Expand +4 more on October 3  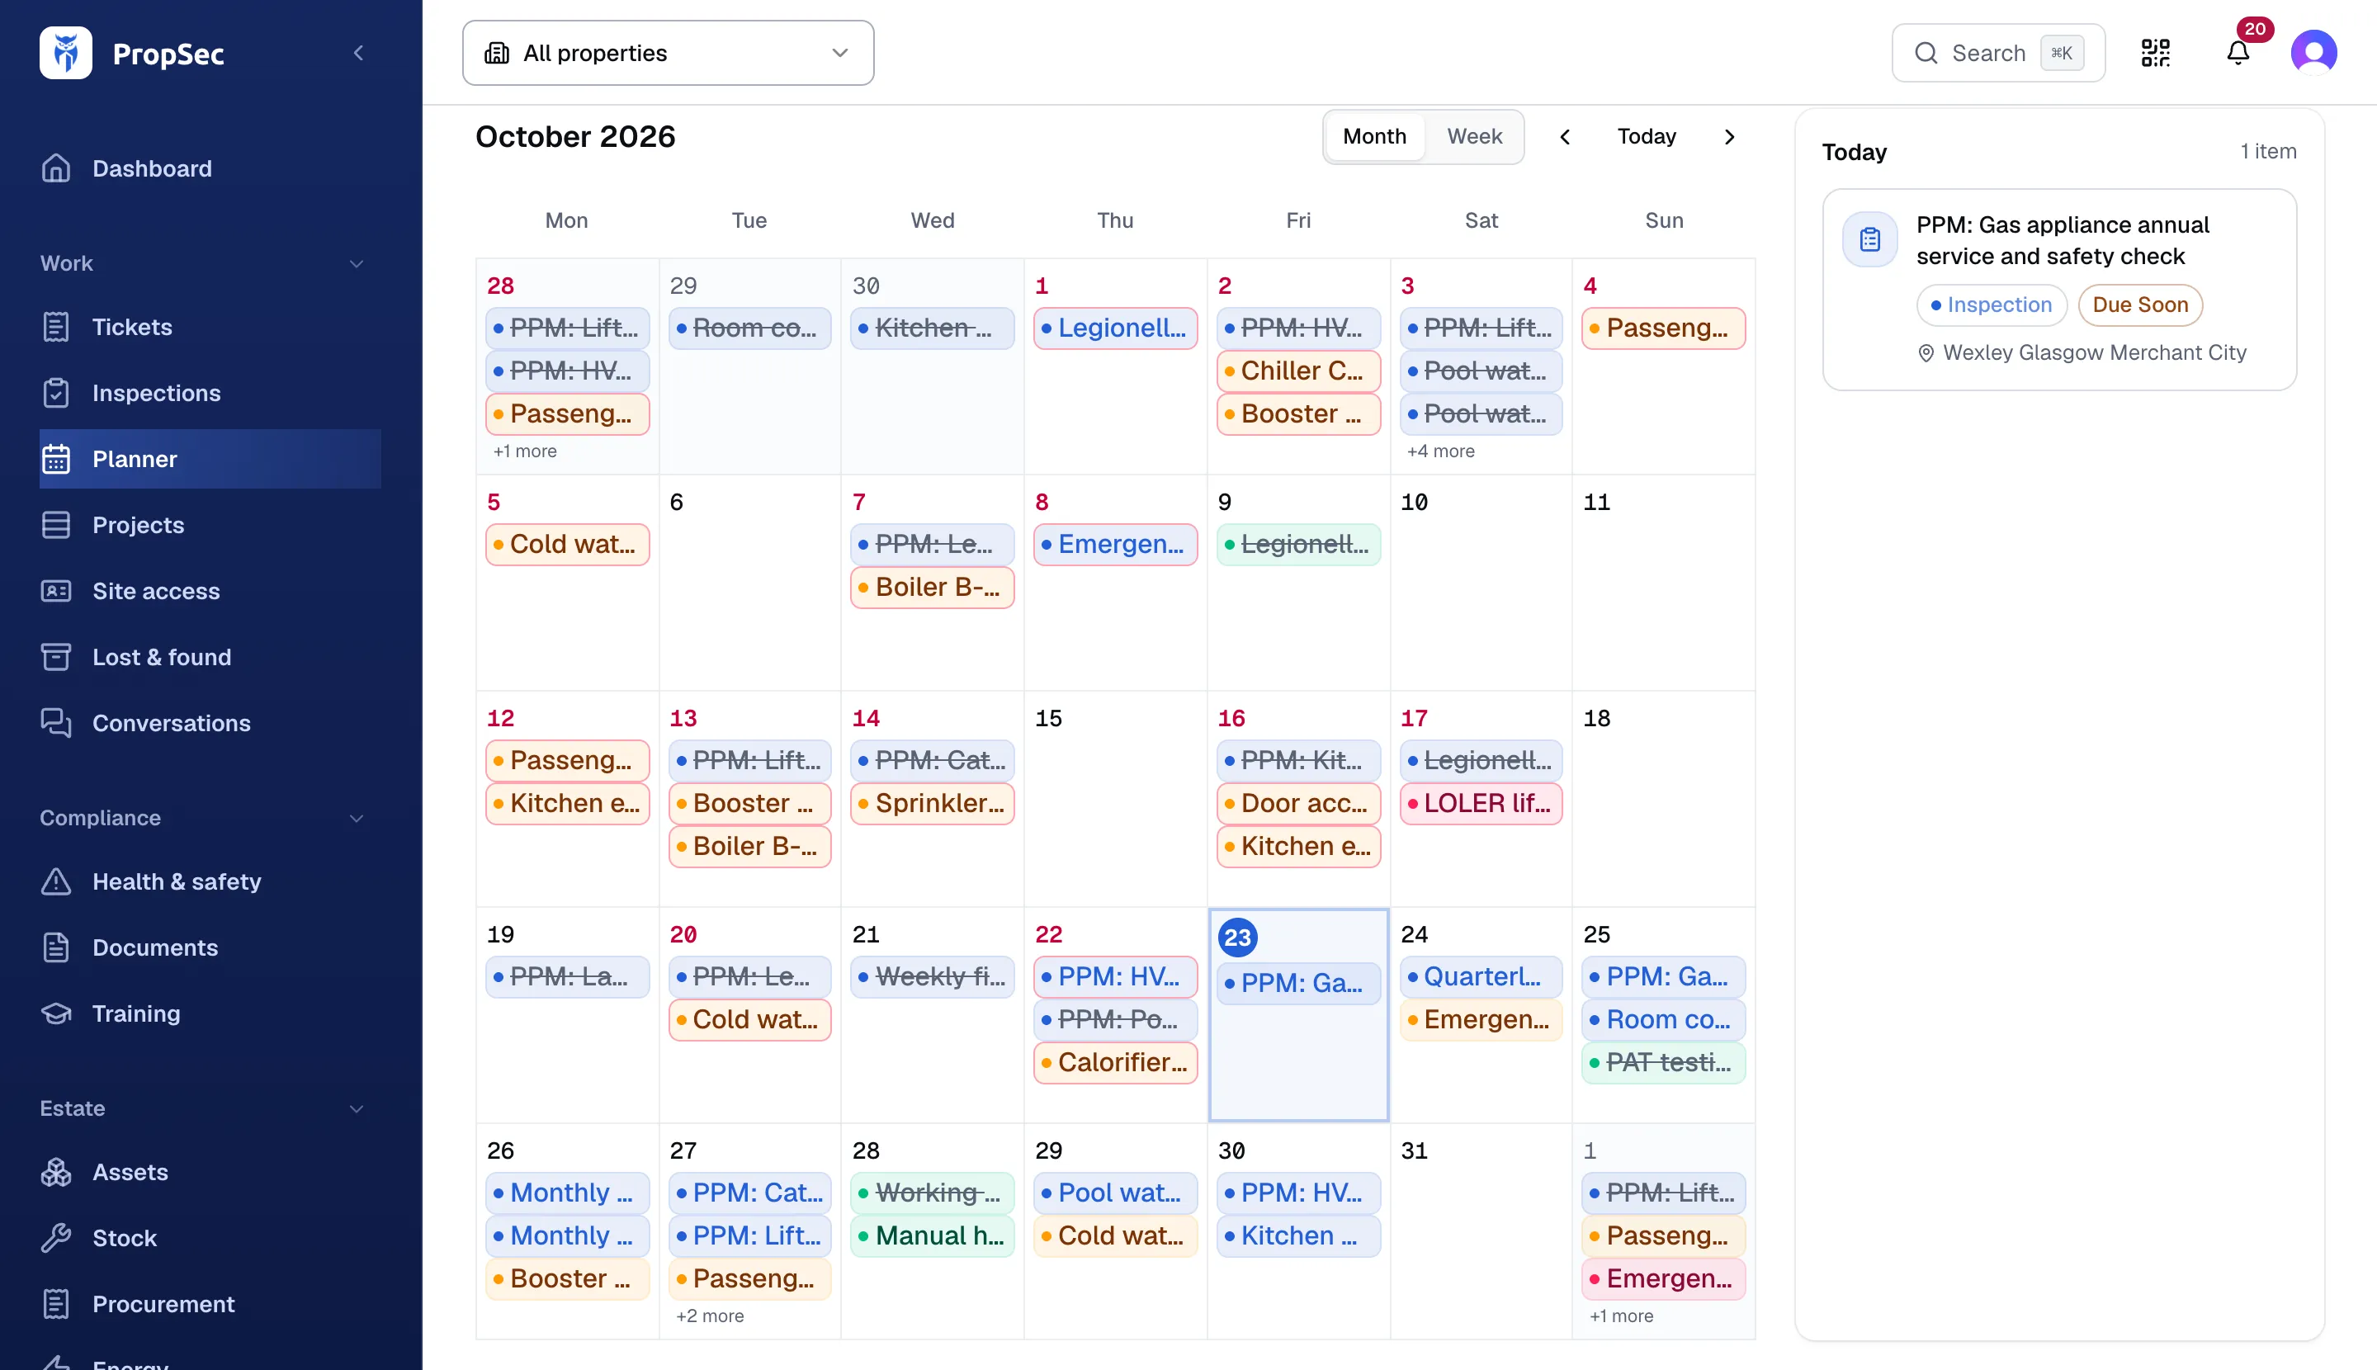[1439, 451]
